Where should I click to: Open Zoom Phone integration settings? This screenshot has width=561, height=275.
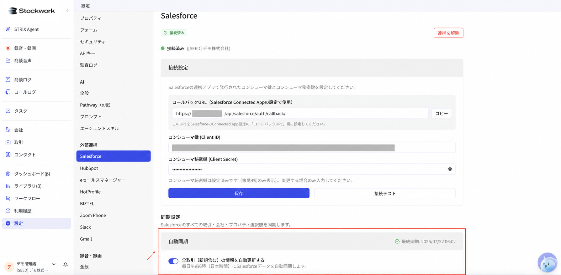tap(93, 215)
